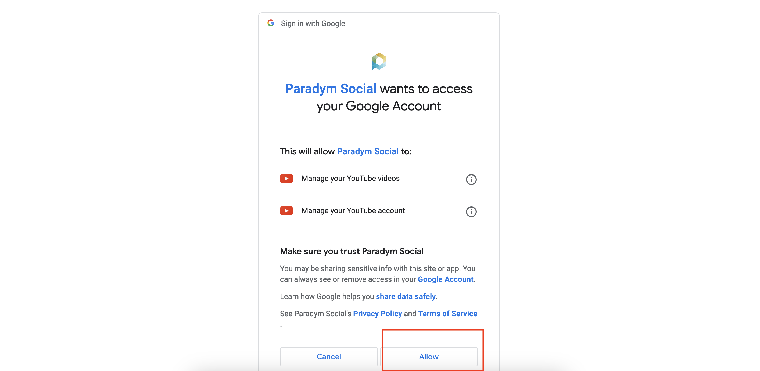760x371 pixels.
Task: Click 'Make sure you trust Paradym Social' heading
Action: 352,251
